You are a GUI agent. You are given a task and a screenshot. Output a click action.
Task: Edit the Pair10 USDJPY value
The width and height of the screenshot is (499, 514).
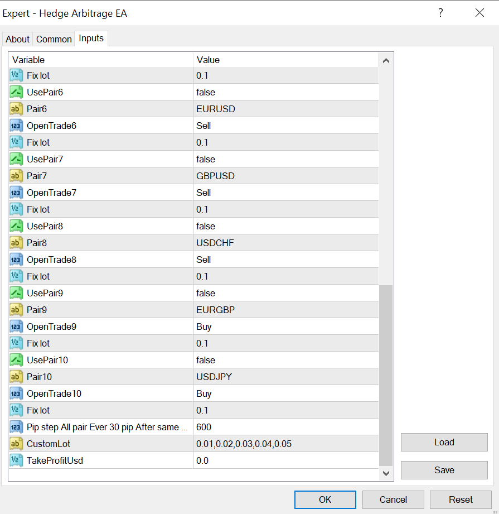(x=285, y=377)
